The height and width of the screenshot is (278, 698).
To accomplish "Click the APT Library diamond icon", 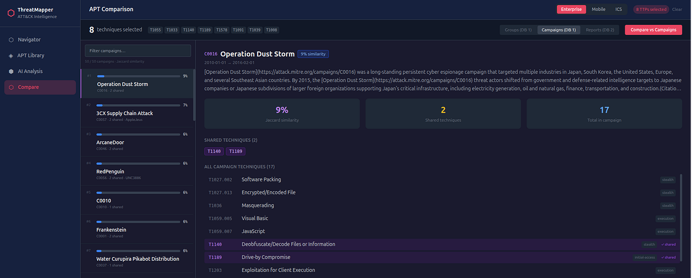I will (x=11, y=56).
